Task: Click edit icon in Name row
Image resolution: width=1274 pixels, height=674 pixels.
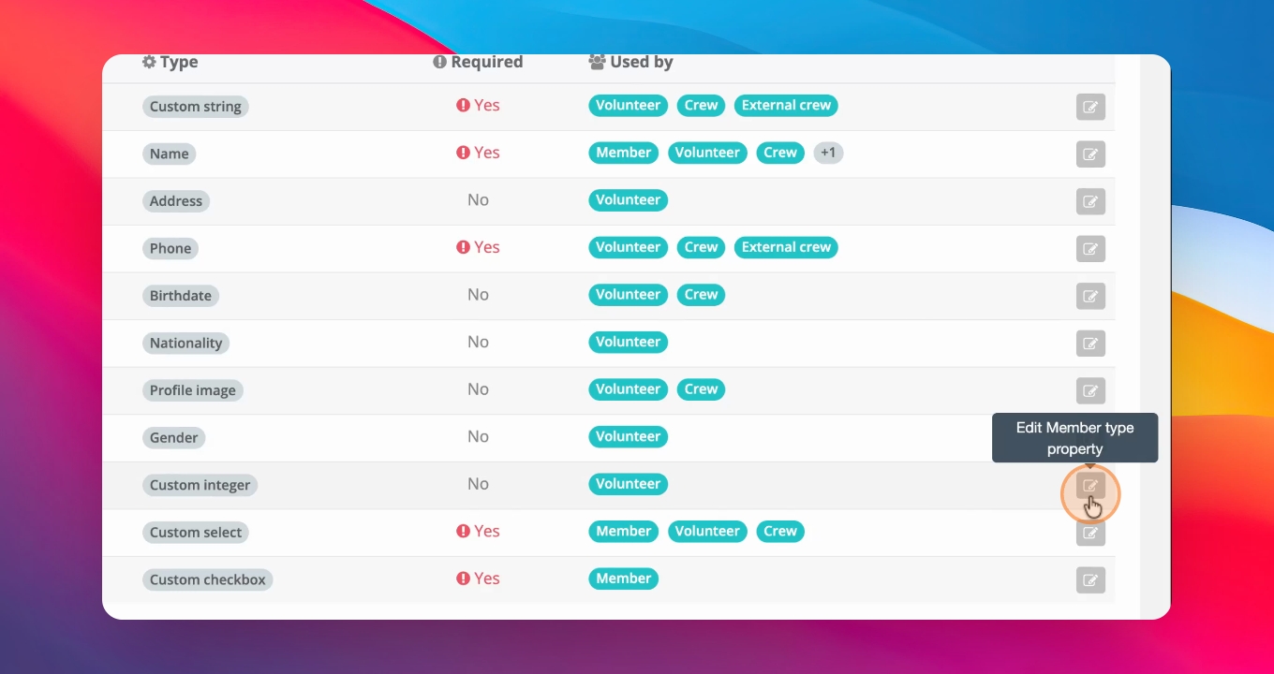Action: (1090, 154)
